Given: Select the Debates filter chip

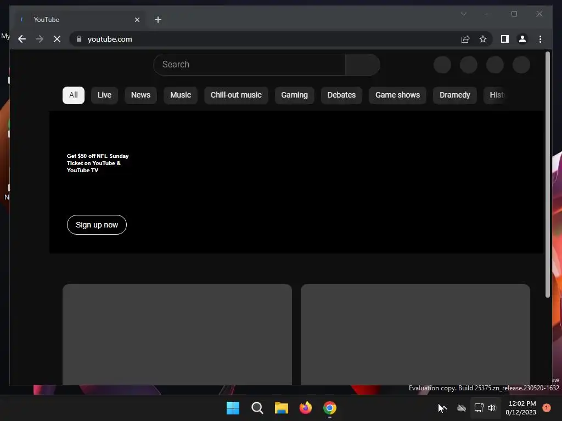Looking at the screenshot, I should click(341, 95).
